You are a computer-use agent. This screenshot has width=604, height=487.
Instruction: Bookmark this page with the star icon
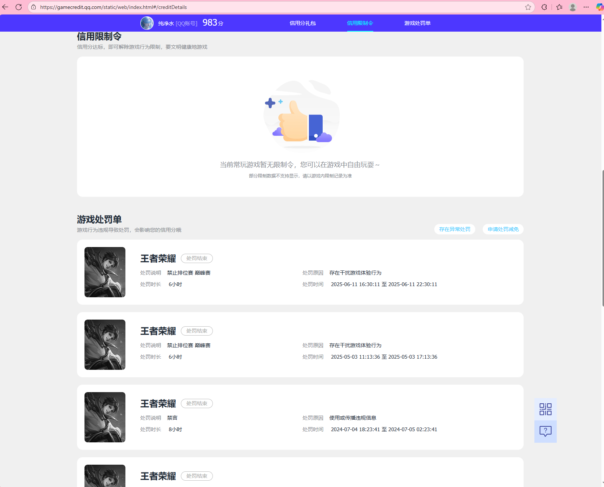coord(528,7)
